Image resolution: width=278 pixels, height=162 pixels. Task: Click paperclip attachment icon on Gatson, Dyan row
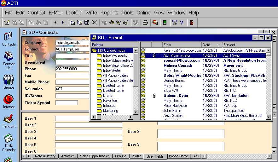(154, 96)
